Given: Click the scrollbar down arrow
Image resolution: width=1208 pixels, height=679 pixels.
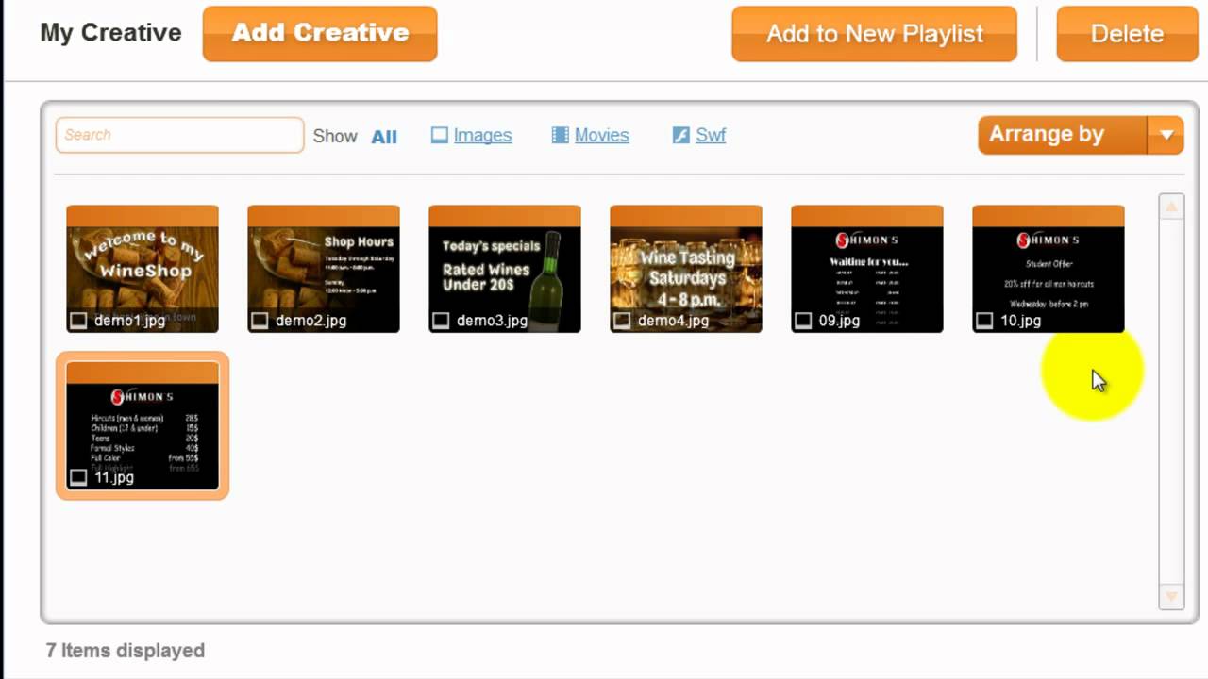Looking at the screenshot, I should [1171, 596].
